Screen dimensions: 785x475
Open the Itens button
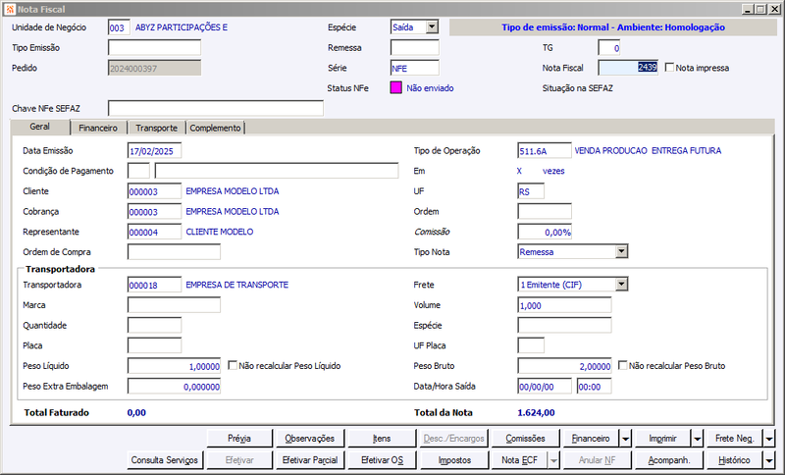[382, 439]
